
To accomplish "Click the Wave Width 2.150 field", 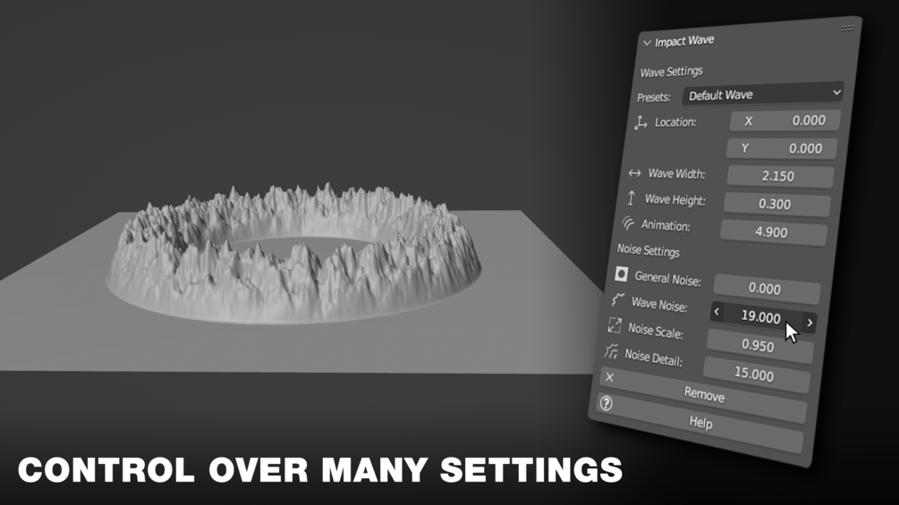I will point(780,176).
